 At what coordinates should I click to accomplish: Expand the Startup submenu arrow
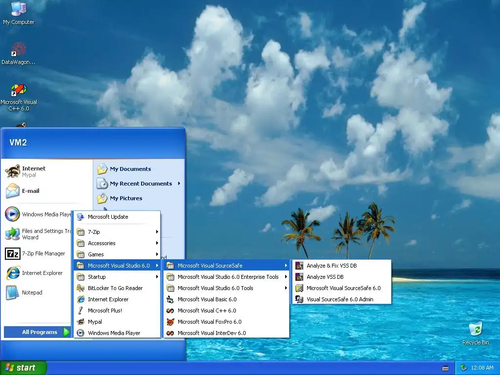[x=157, y=277]
